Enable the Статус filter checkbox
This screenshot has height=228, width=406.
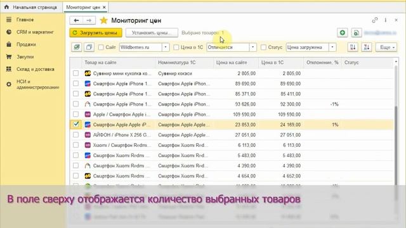[263, 47]
